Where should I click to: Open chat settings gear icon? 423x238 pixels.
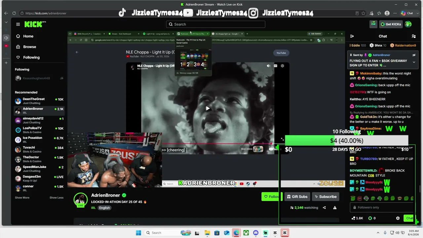(x=398, y=218)
